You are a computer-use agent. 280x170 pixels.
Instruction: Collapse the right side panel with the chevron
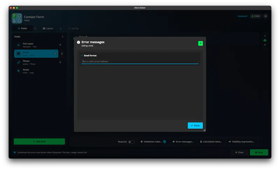(x=265, y=36)
